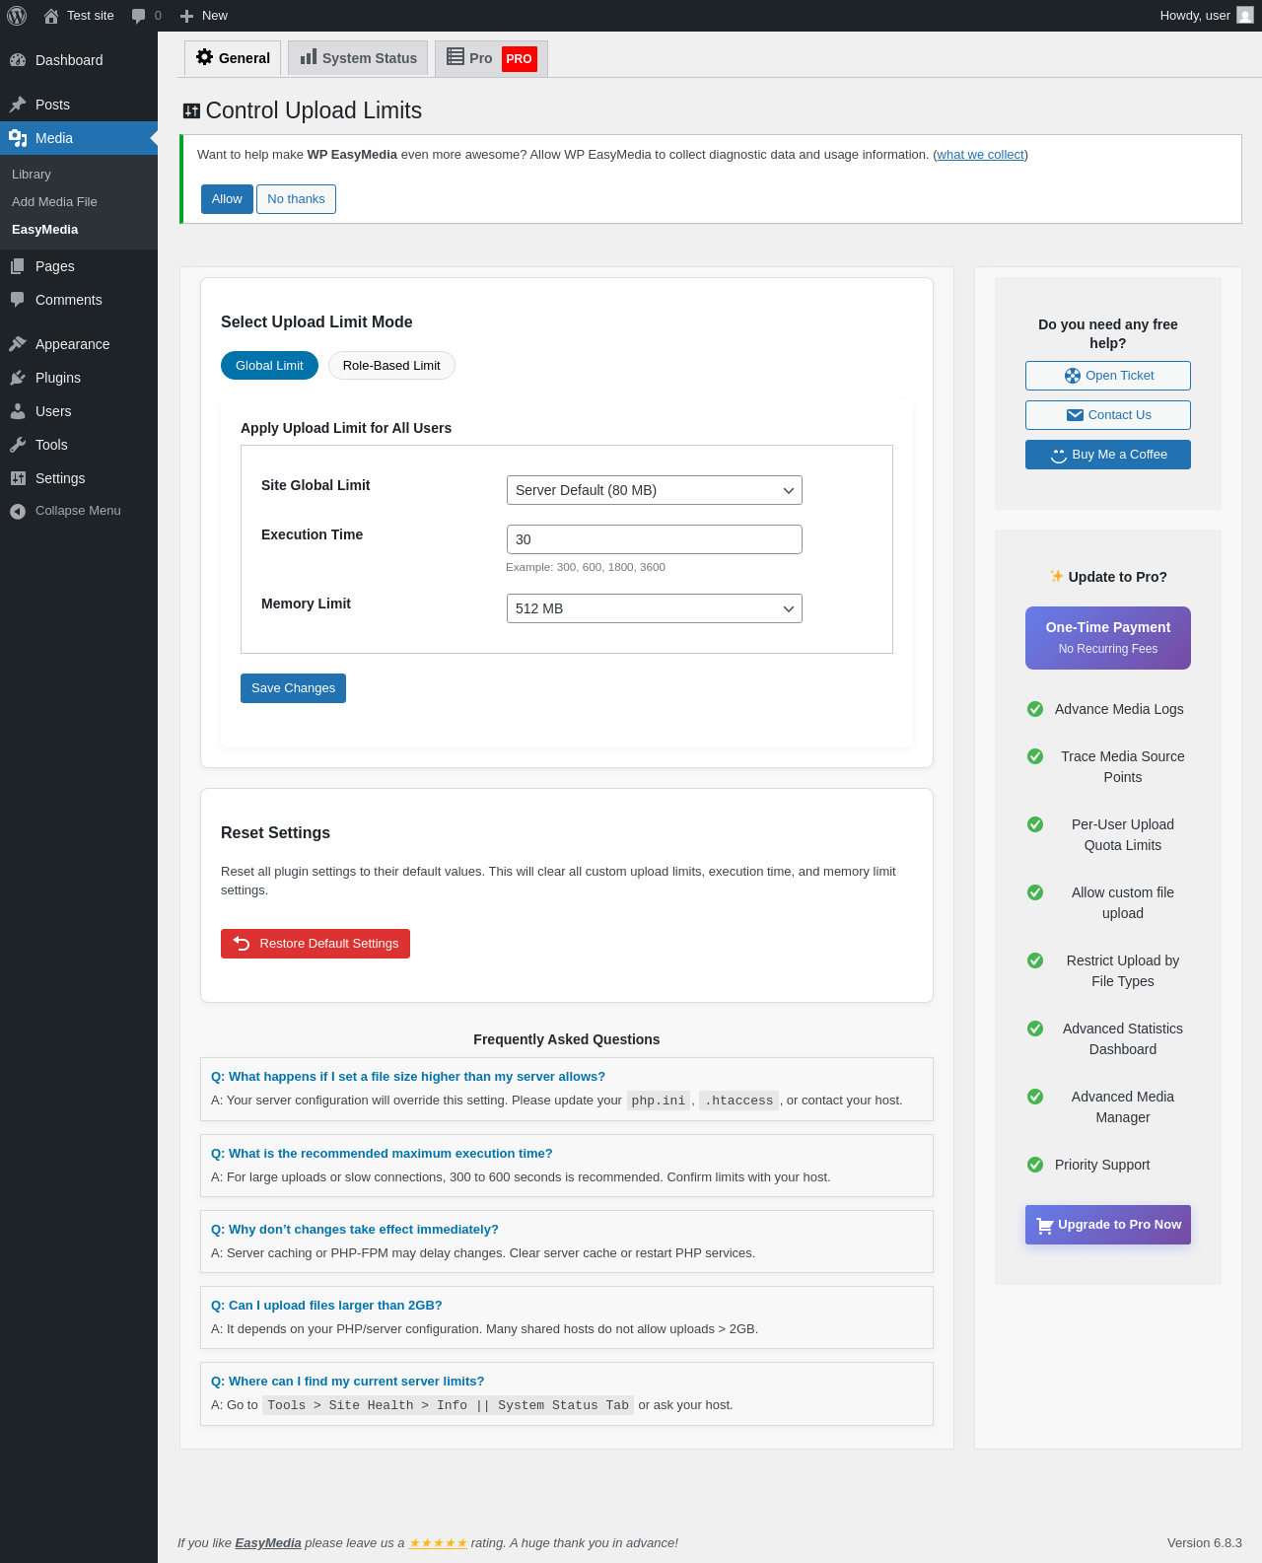Click the Media sidebar icon
This screenshot has width=1262, height=1563.
18,138
